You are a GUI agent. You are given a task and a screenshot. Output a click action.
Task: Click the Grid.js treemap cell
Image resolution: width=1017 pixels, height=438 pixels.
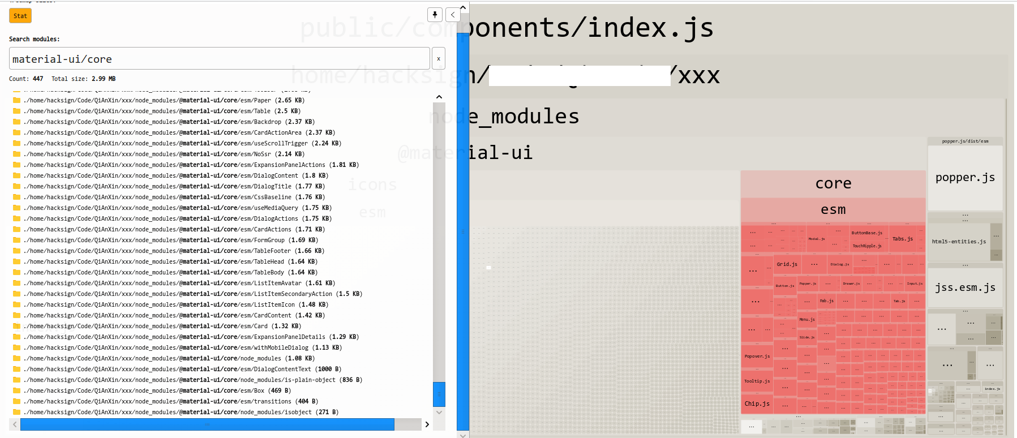click(787, 264)
